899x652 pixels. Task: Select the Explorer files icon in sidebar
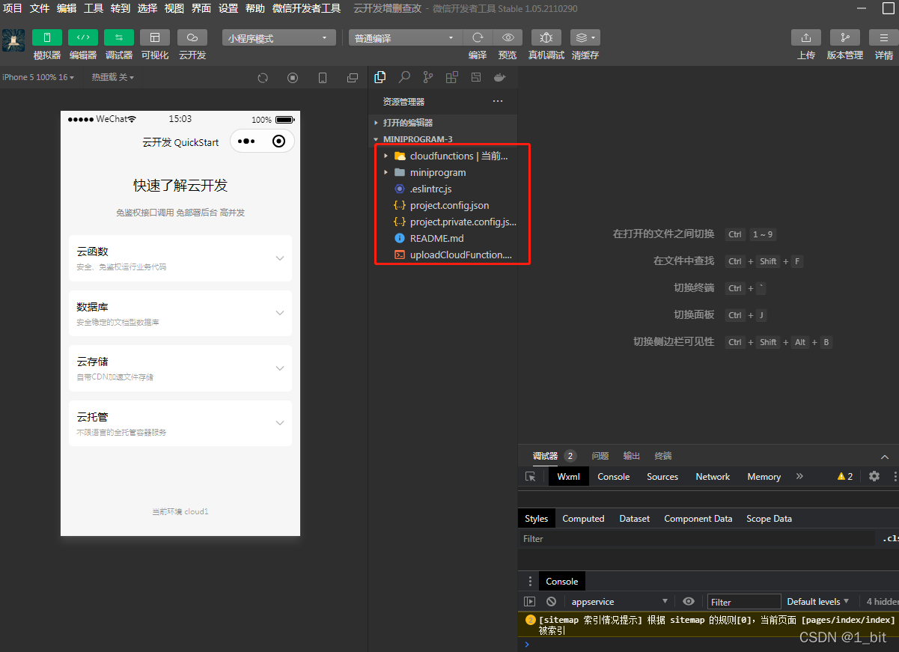click(x=380, y=77)
